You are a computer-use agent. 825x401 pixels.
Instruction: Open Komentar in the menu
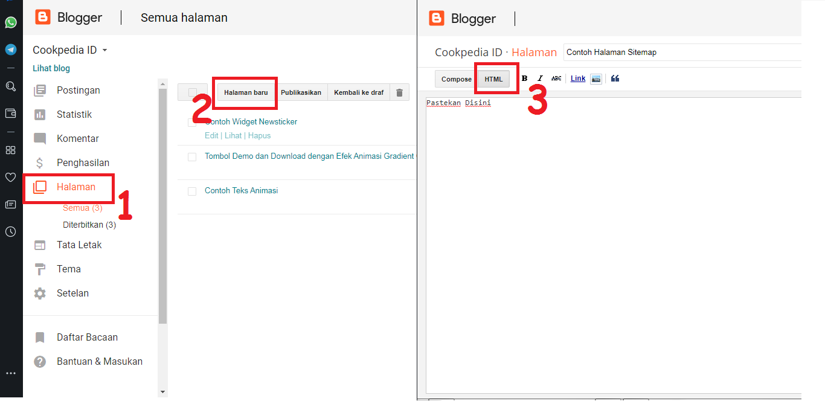78,139
